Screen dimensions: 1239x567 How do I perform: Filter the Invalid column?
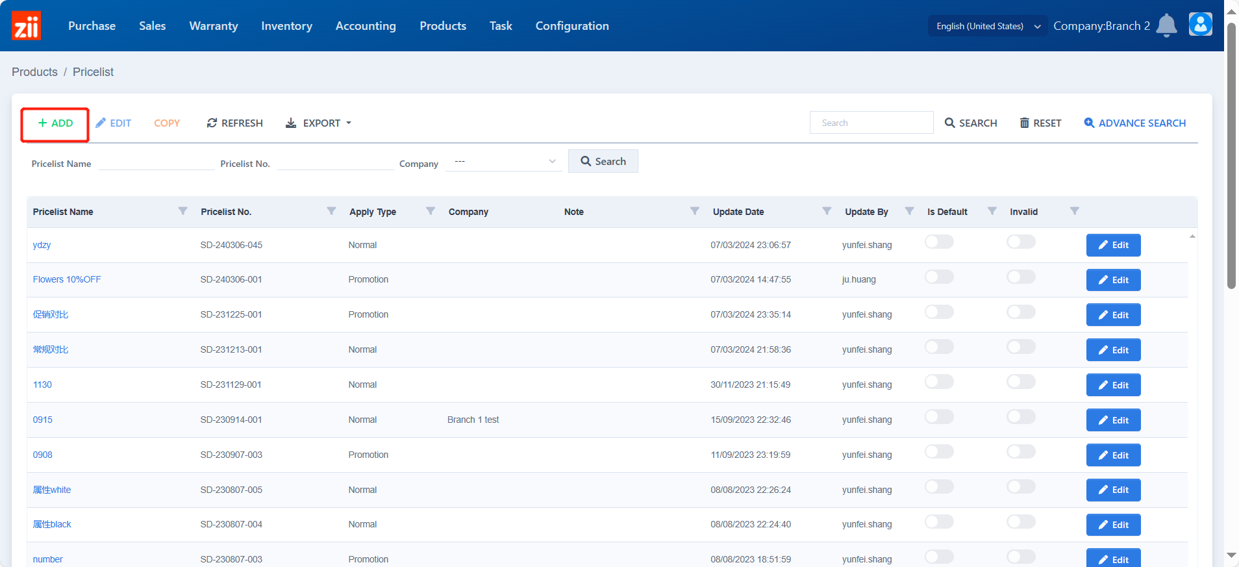(1074, 211)
